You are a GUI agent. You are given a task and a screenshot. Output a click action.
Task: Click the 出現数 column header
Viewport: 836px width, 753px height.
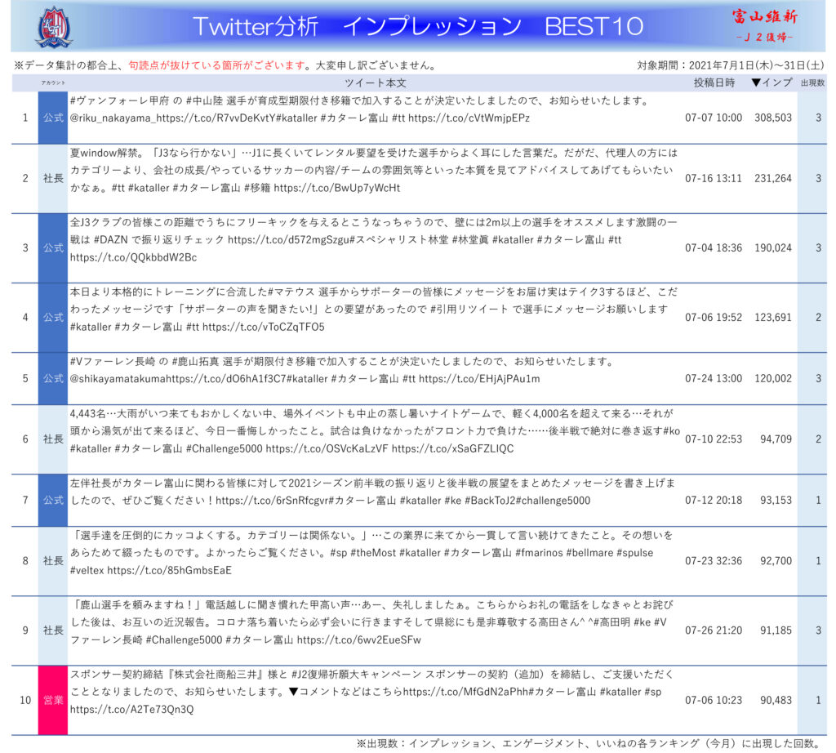click(x=812, y=82)
